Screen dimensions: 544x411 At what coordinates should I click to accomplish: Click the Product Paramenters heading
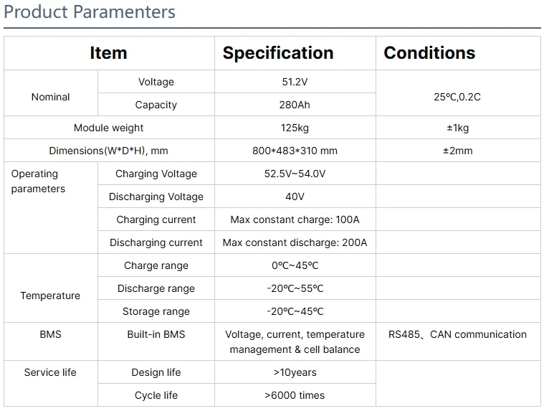pyautogui.click(x=90, y=12)
